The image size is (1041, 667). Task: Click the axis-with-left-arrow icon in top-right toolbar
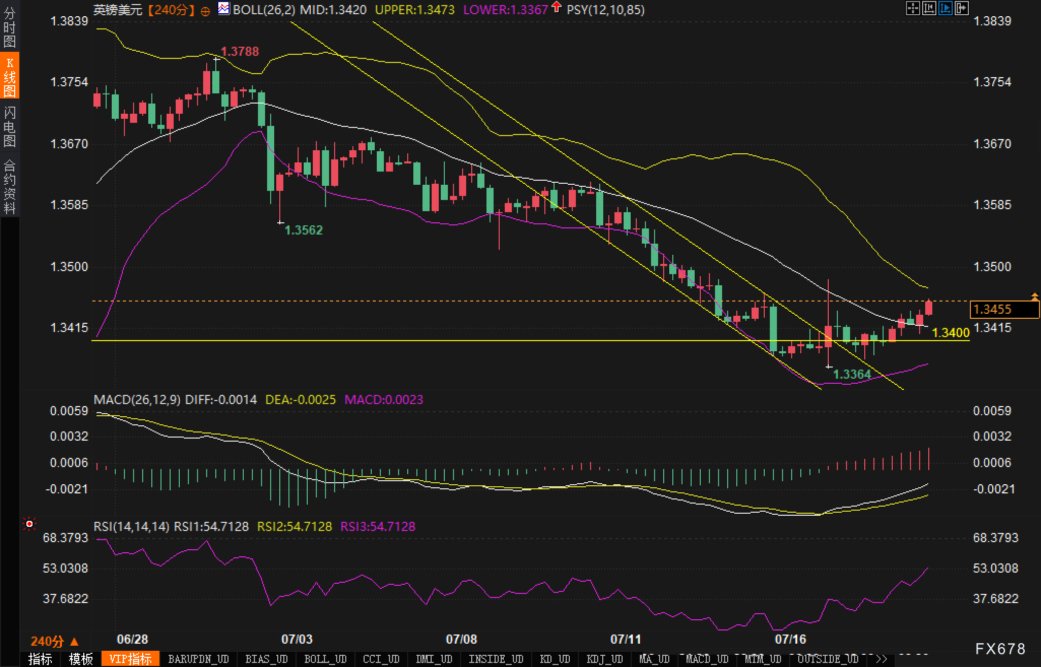pyautogui.click(x=929, y=8)
